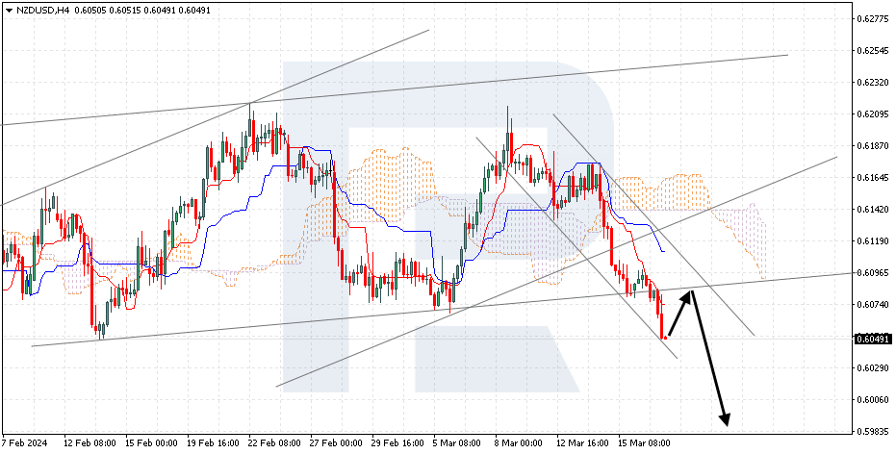The image size is (896, 454).
Task: Click the dropdown triangle beside NZDUSD,H4
Action: point(9,11)
